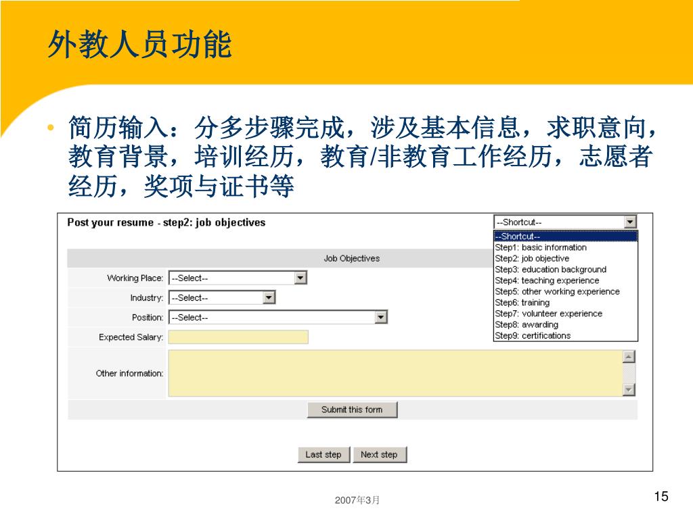The height and width of the screenshot is (519, 693).
Task: Click the text area scroll up arrow
Action: pyautogui.click(x=629, y=357)
